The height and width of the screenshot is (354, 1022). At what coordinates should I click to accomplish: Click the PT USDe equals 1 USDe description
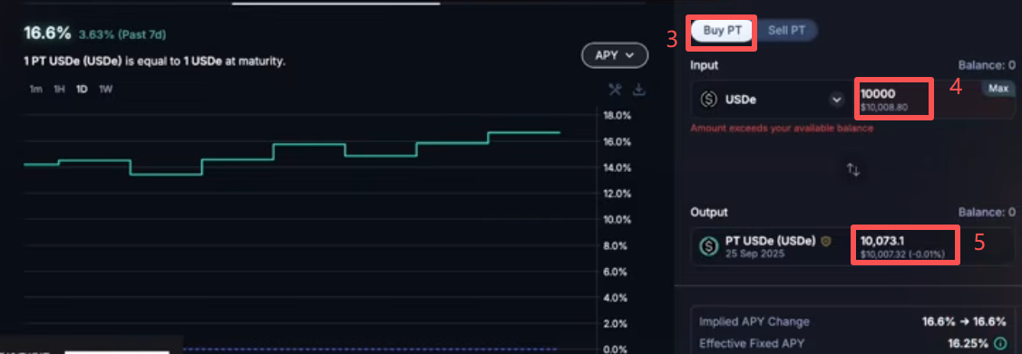pos(154,62)
